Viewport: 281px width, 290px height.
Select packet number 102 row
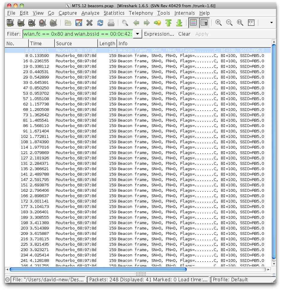(x=138, y=137)
